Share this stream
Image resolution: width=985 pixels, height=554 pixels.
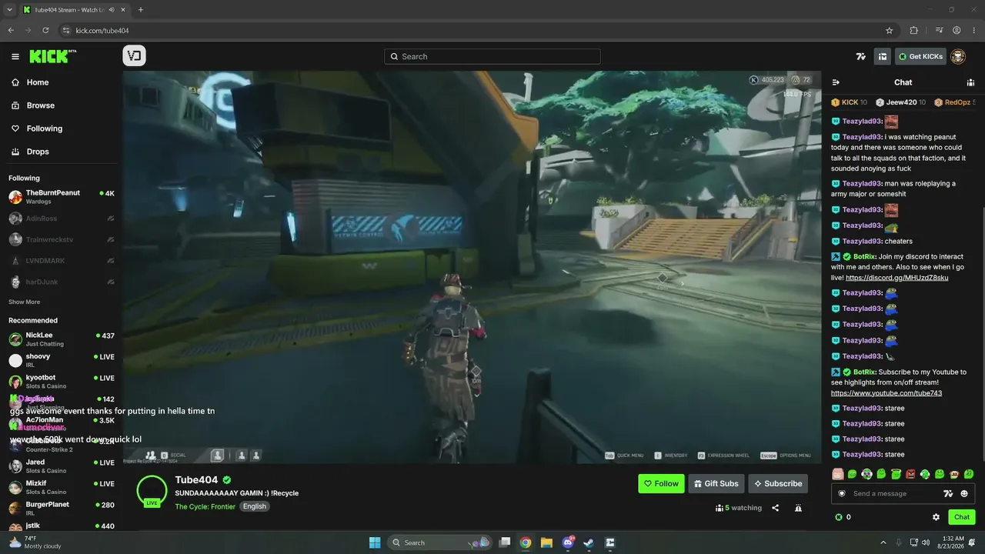776,508
